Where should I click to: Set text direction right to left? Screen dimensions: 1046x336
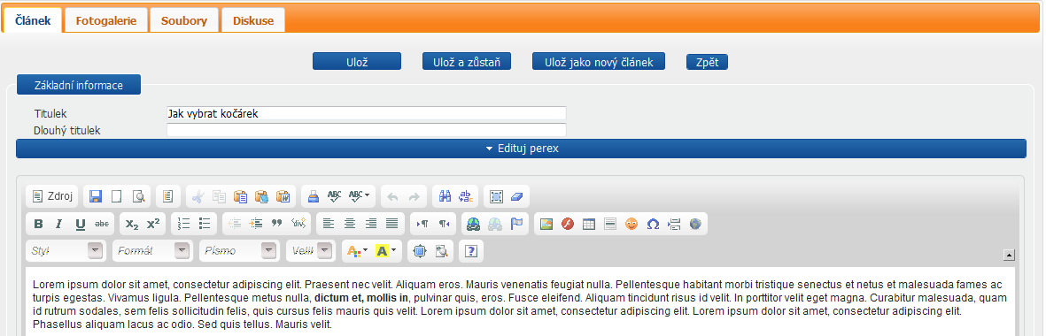444,225
